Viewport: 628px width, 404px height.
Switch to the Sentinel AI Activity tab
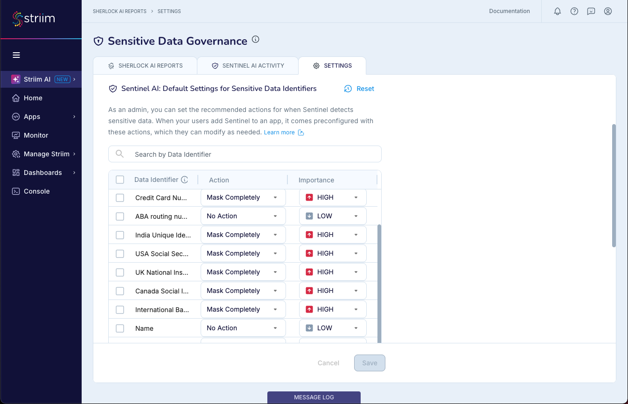[248, 65]
